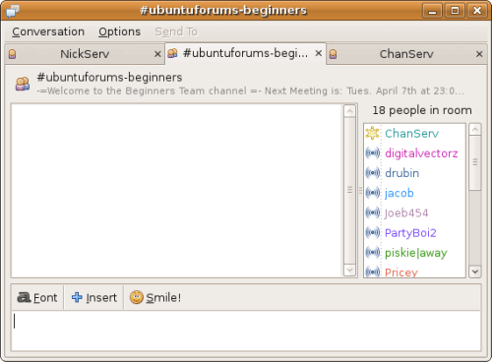
Task: Select the #ubuntuforums-begi... tab
Action: pos(246,53)
